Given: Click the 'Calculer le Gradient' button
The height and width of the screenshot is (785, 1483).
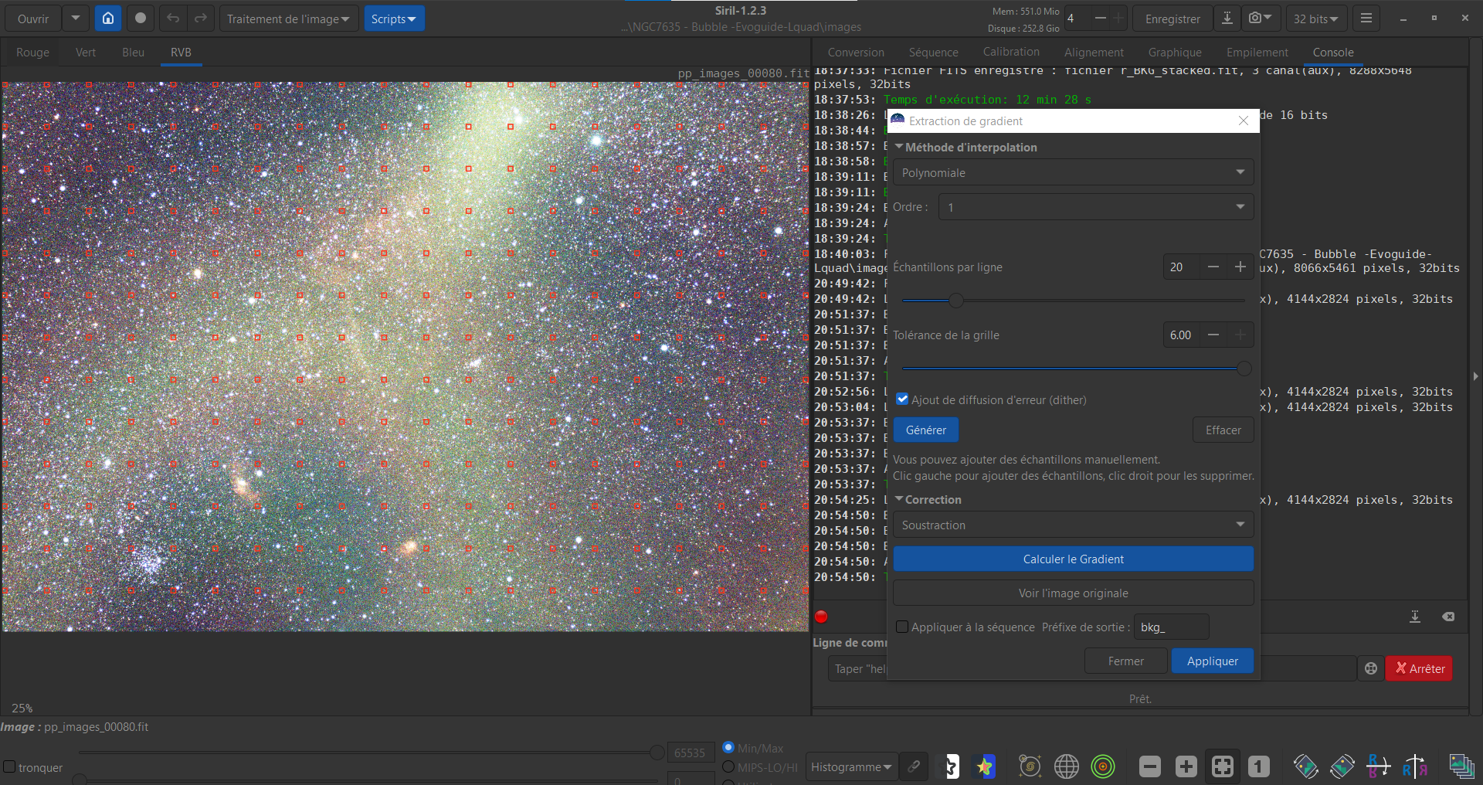Looking at the screenshot, I should click(x=1072, y=559).
